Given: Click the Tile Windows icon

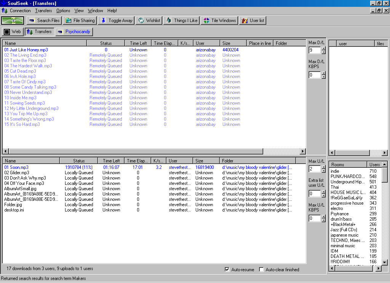Looking at the screenshot, I should tap(206, 21).
